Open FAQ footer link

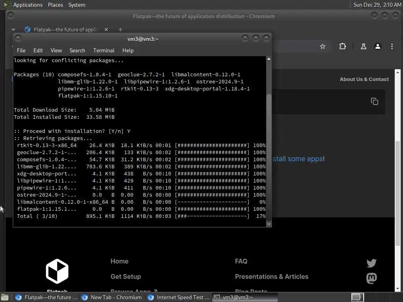241,261
